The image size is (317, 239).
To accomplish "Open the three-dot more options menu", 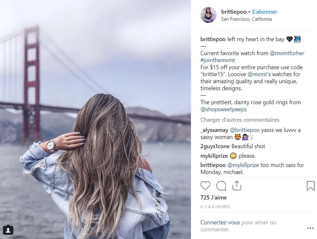I will (x=310, y=228).
